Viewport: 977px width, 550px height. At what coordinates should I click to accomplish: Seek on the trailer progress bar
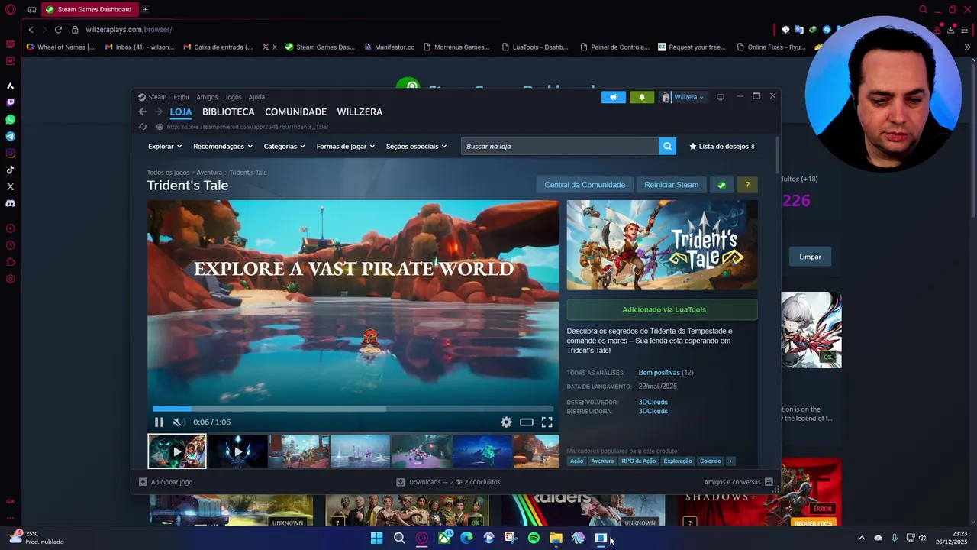click(353, 409)
